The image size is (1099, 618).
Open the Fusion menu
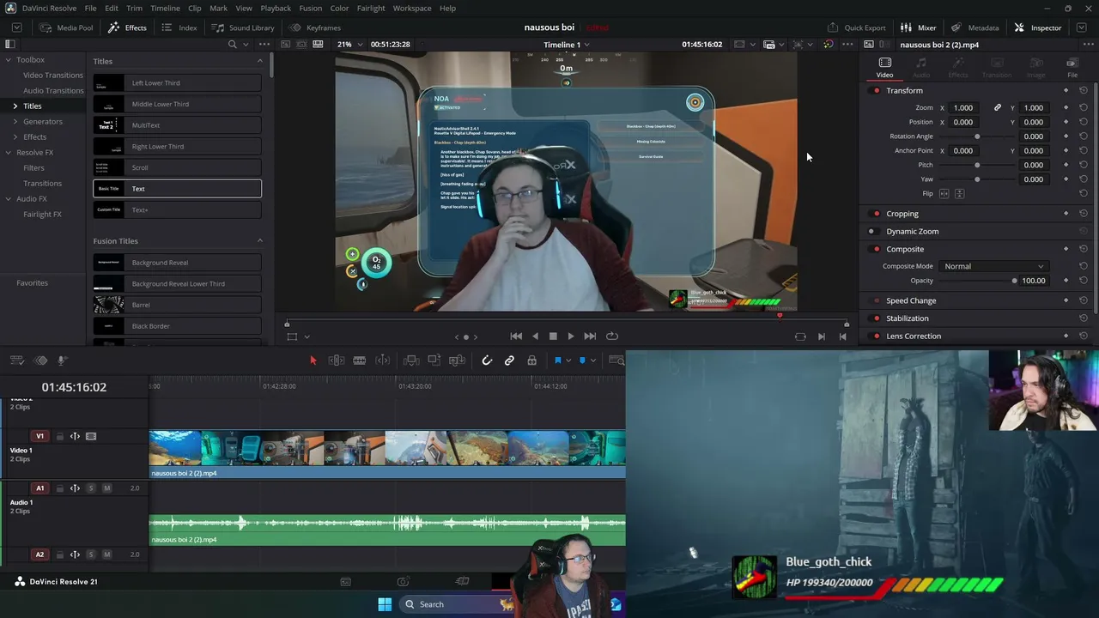311,9
